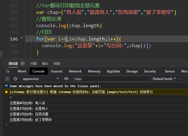This screenshot has height=136, width=188.
Task: Focus the console Filter input field
Action: (112, 79)
